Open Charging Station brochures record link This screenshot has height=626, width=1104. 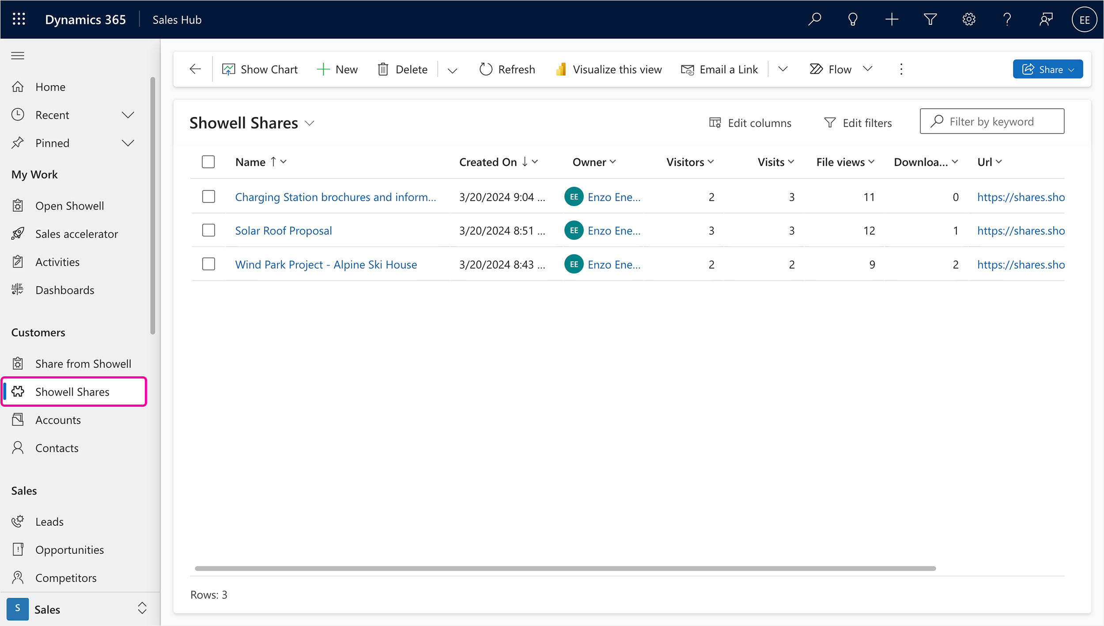[335, 197]
